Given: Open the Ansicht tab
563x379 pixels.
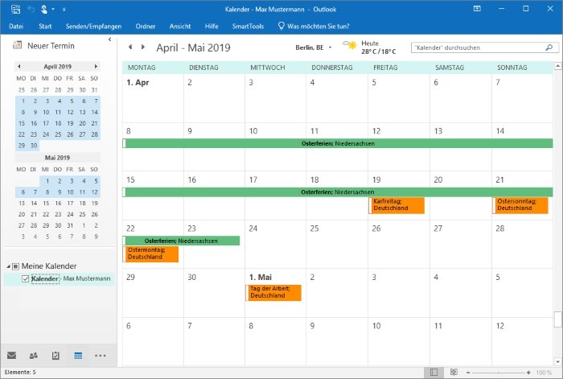Looking at the screenshot, I should pyautogui.click(x=180, y=27).
